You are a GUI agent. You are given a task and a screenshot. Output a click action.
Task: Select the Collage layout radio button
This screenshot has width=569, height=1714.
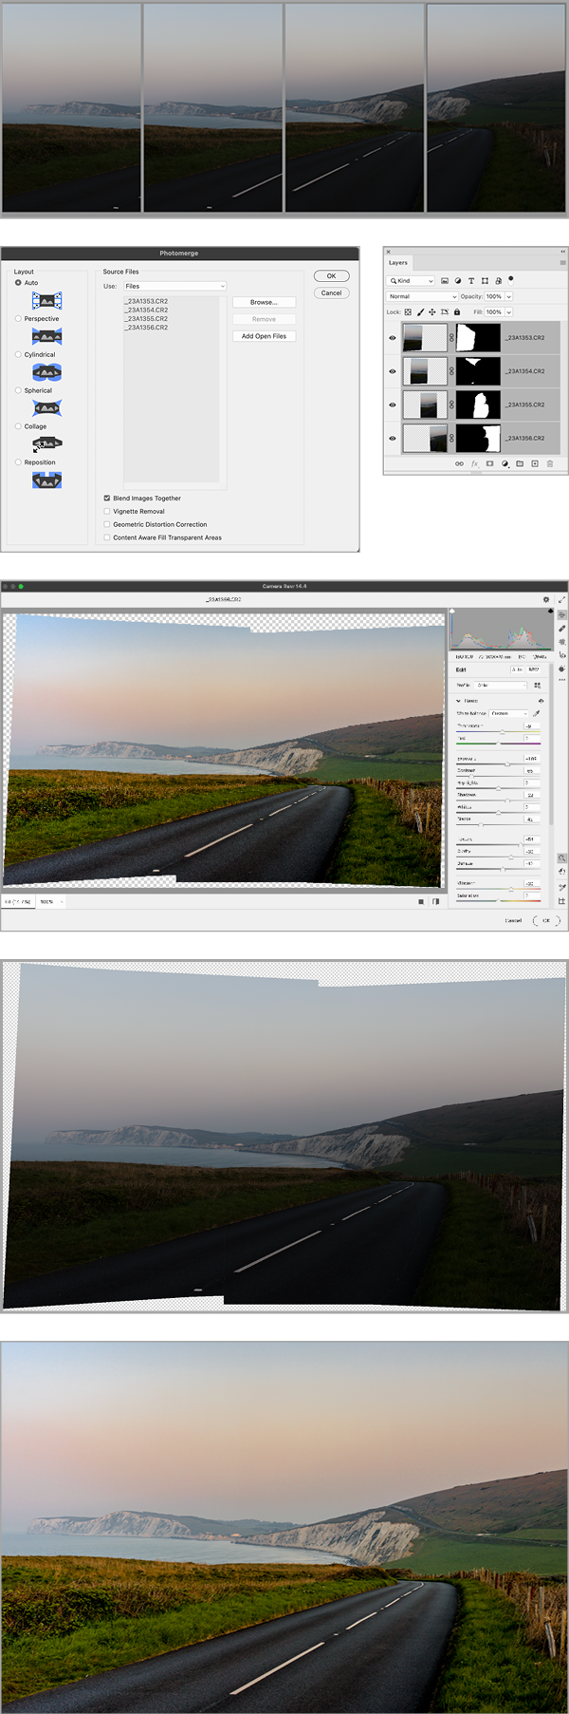(x=18, y=426)
